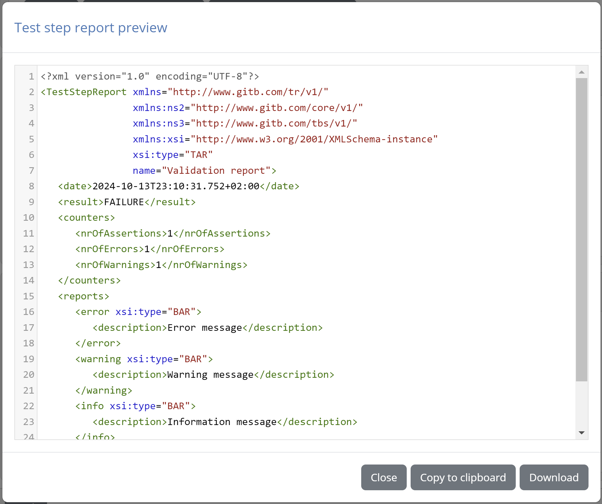This screenshot has width=602, height=504.
Task: Click the nrOfErrors line
Action: pyautogui.click(x=150, y=249)
